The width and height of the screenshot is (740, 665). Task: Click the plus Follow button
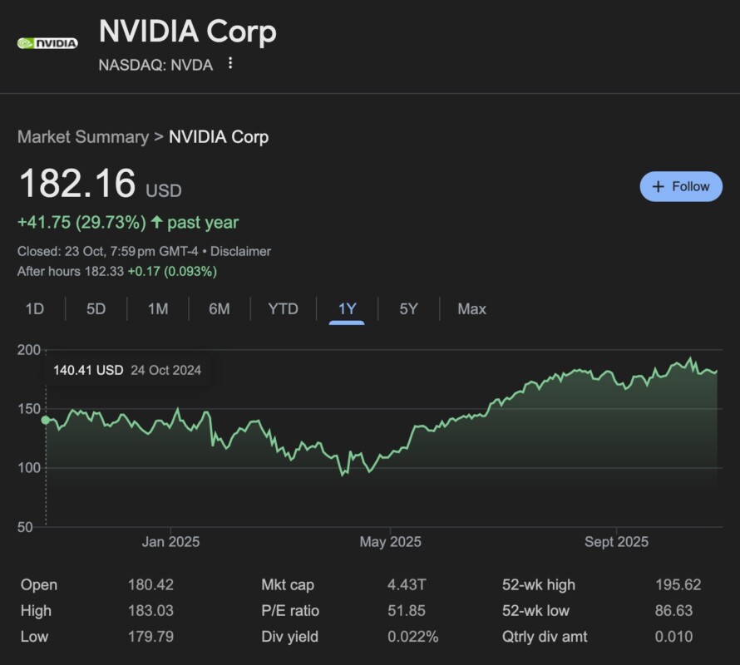pyautogui.click(x=681, y=186)
